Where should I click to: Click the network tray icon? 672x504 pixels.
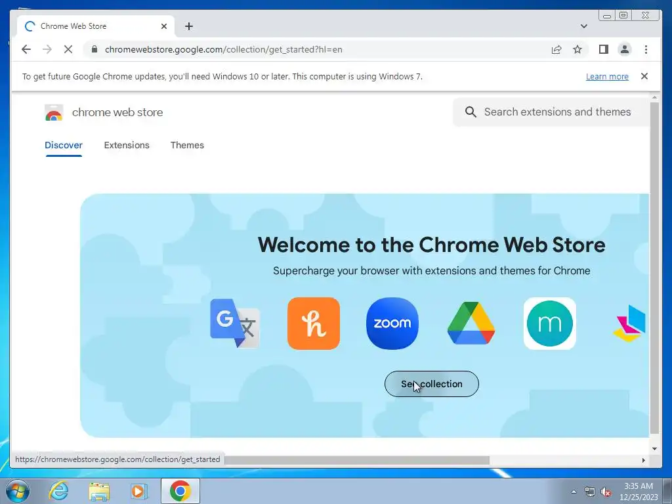pyautogui.click(x=590, y=492)
